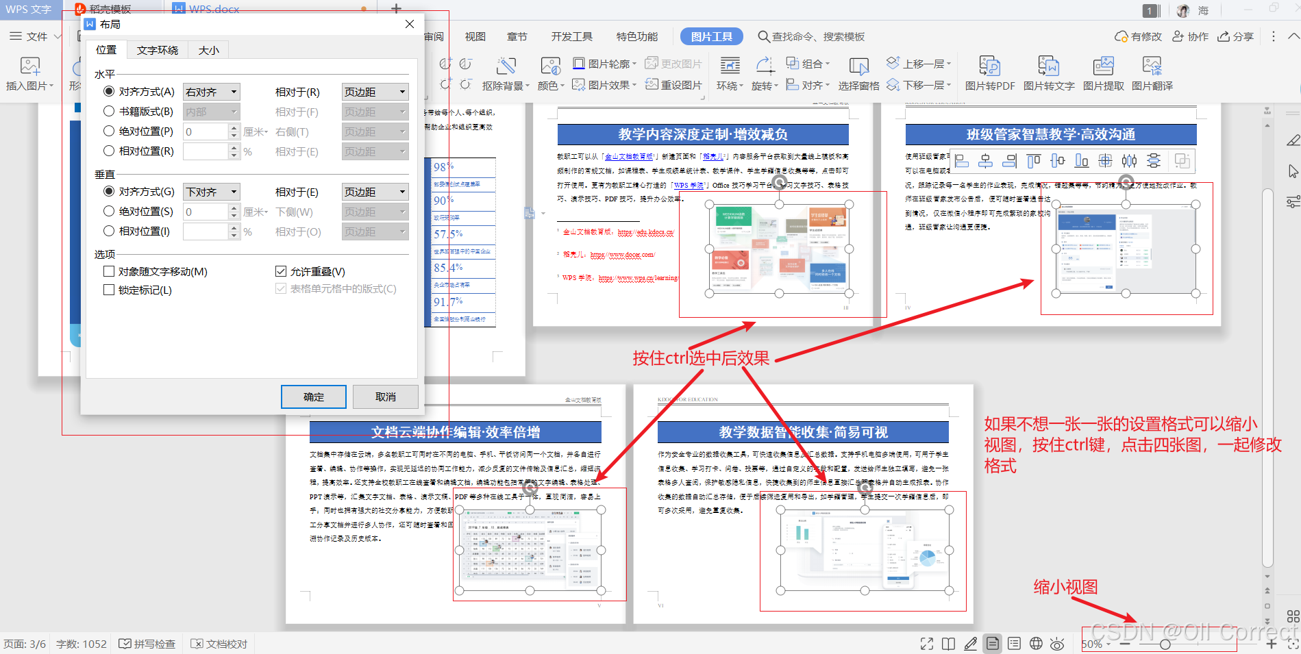
Task: Select vertical 绝对位置(S) radio button
Action: click(x=109, y=211)
